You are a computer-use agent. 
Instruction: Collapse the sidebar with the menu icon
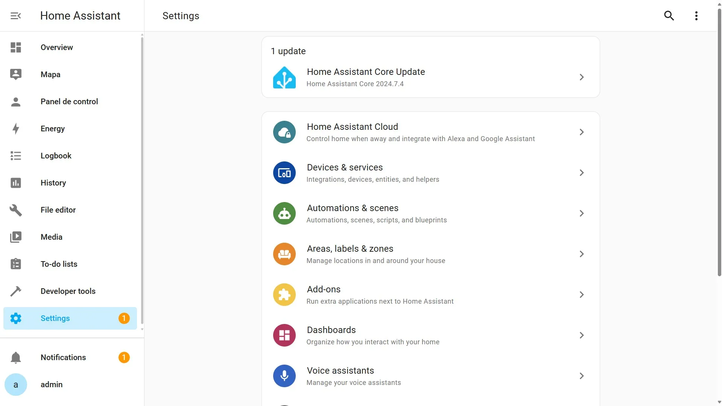click(15, 16)
